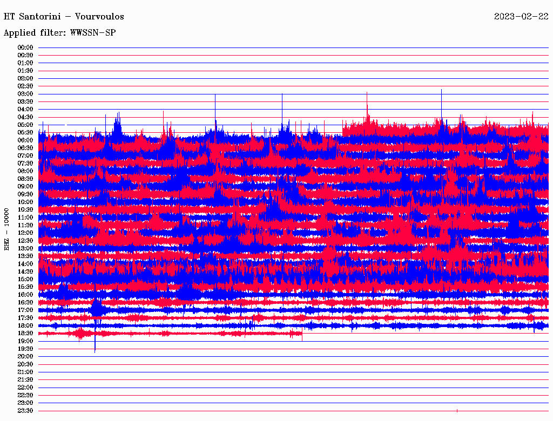Viewport: 553px width, 421px height.
Task: Click the small red tick on the 23:30 trace
Action: pyautogui.click(x=457, y=411)
